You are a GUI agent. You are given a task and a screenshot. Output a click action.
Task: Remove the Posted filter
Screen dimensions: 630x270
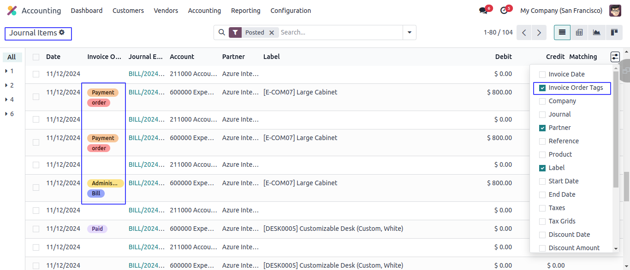pyautogui.click(x=272, y=33)
